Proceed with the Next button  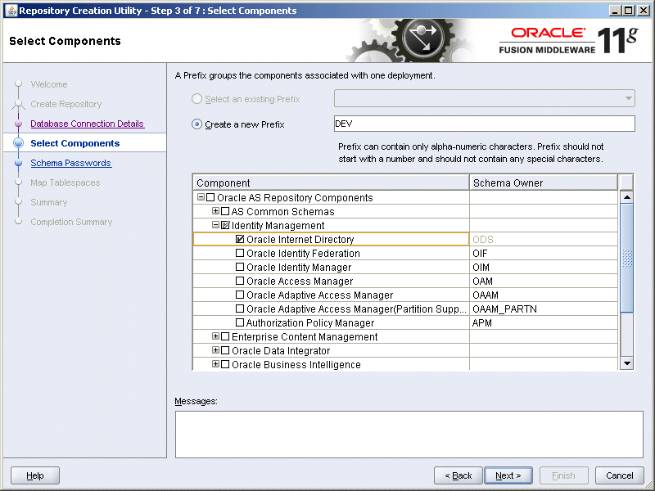coord(508,475)
